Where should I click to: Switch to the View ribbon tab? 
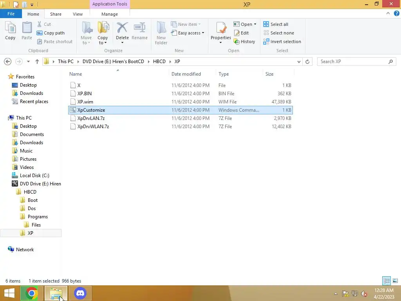78,14
